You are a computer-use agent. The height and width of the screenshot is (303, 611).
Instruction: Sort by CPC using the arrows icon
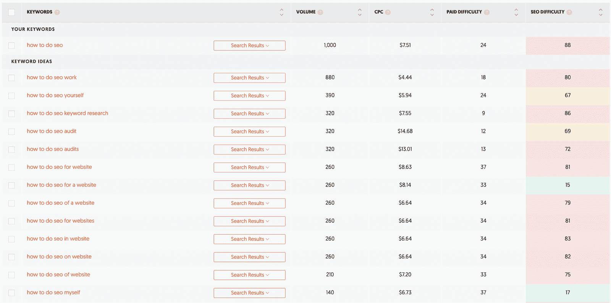click(x=432, y=12)
